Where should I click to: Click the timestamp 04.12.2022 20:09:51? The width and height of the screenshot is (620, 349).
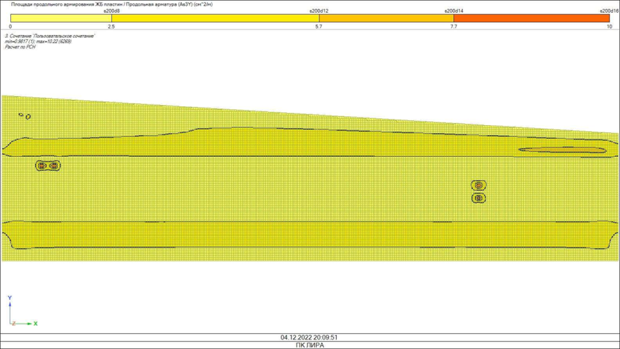[309, 338]
